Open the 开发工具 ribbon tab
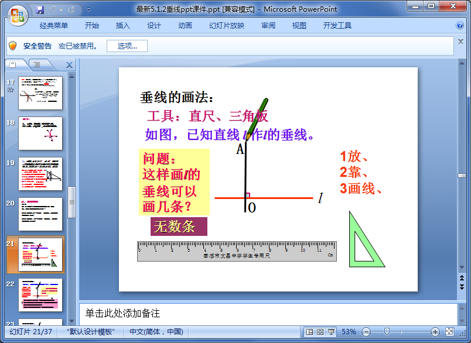 (337, 26)
